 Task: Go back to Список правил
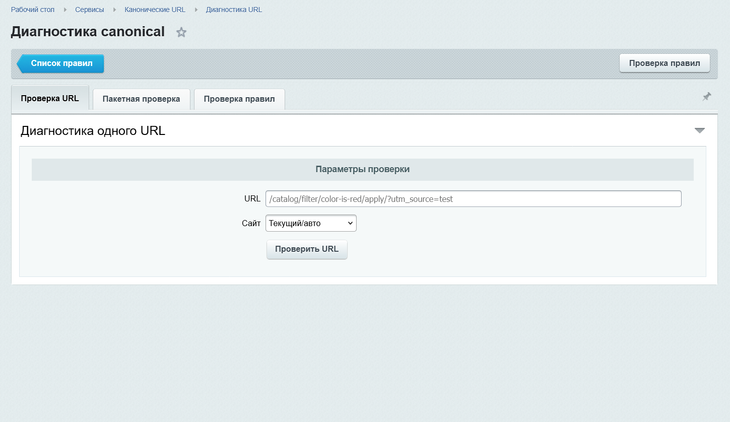point(60,63)
